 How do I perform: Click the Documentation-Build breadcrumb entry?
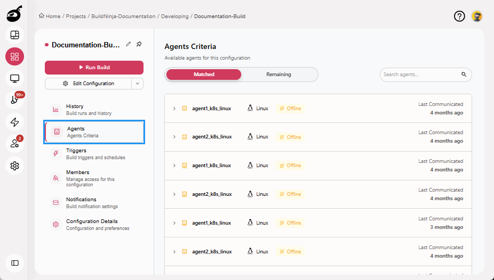point(220,17)
